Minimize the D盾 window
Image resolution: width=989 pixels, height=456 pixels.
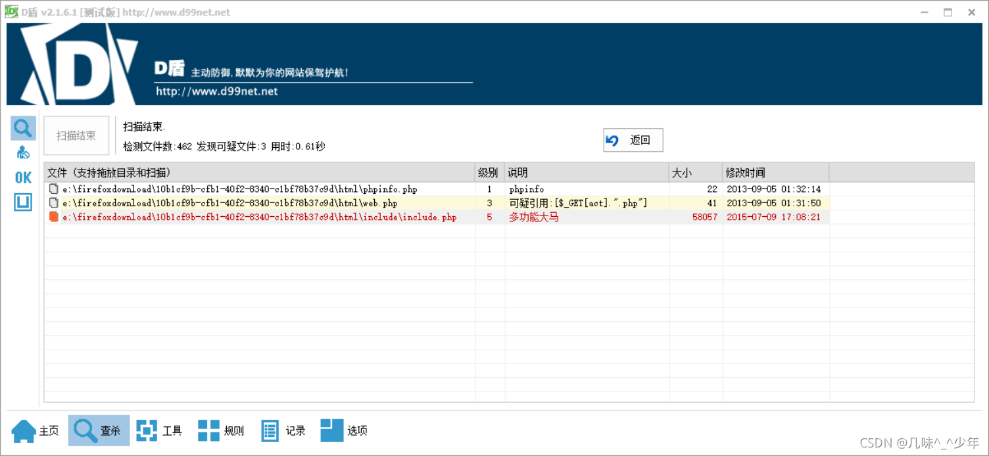point(925,12)
